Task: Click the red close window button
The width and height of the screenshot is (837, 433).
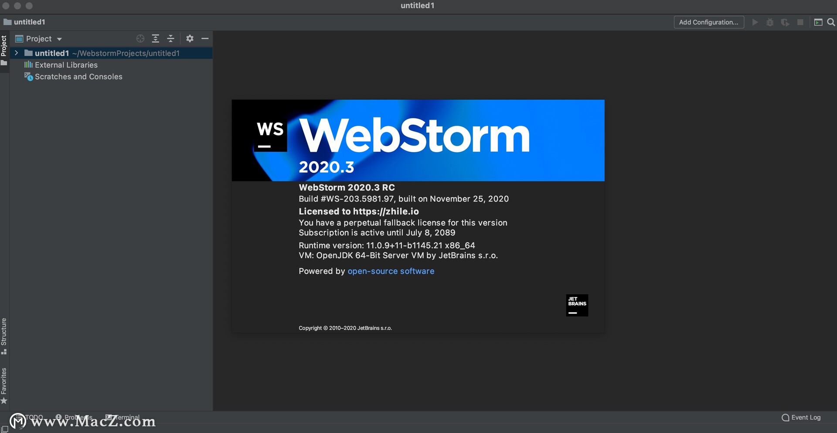Action: tap(6, 6)
